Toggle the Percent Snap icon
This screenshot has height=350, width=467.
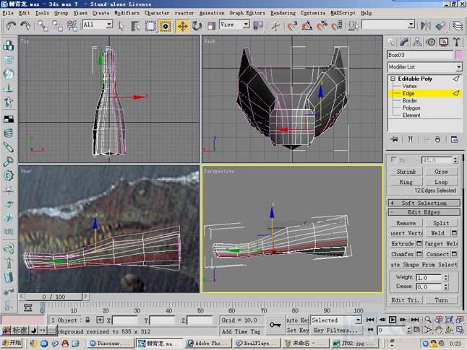click(x=322, y=26)
